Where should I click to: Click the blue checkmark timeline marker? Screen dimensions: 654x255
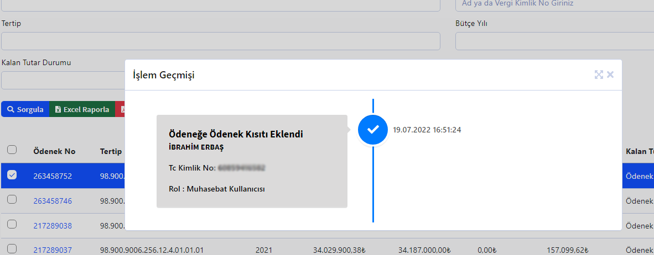point(373,130)
